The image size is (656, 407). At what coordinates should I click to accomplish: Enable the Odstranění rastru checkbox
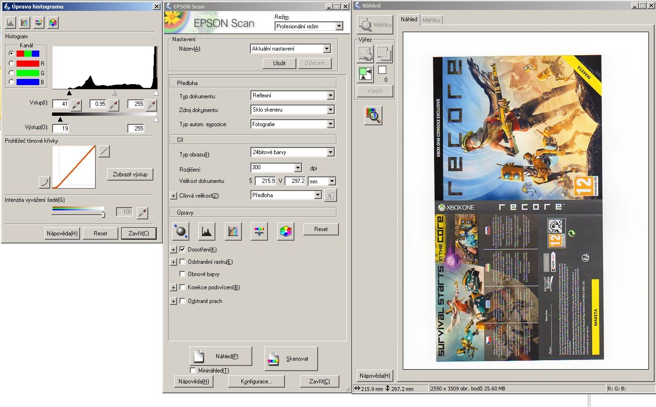pos(183,261)
